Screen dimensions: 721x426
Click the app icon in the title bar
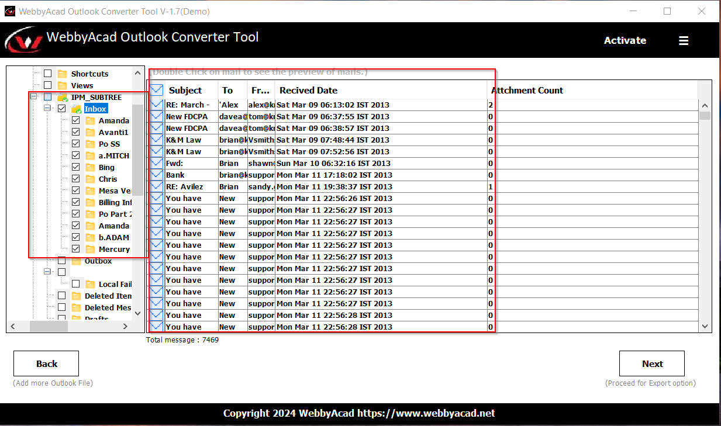9,11
